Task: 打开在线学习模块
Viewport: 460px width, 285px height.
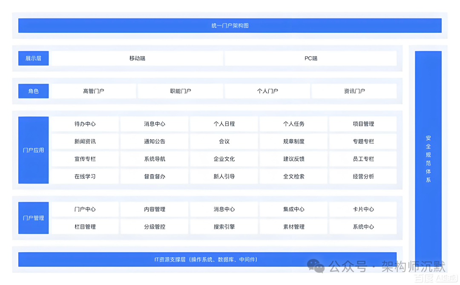Action: point(85,176)
